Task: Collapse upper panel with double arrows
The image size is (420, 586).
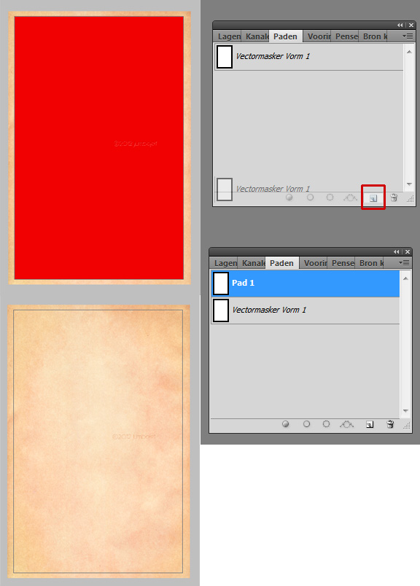Action: [400, 25]
